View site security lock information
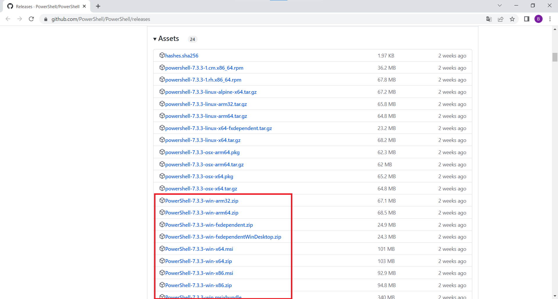The image size is (558, 299). (46, 19)
